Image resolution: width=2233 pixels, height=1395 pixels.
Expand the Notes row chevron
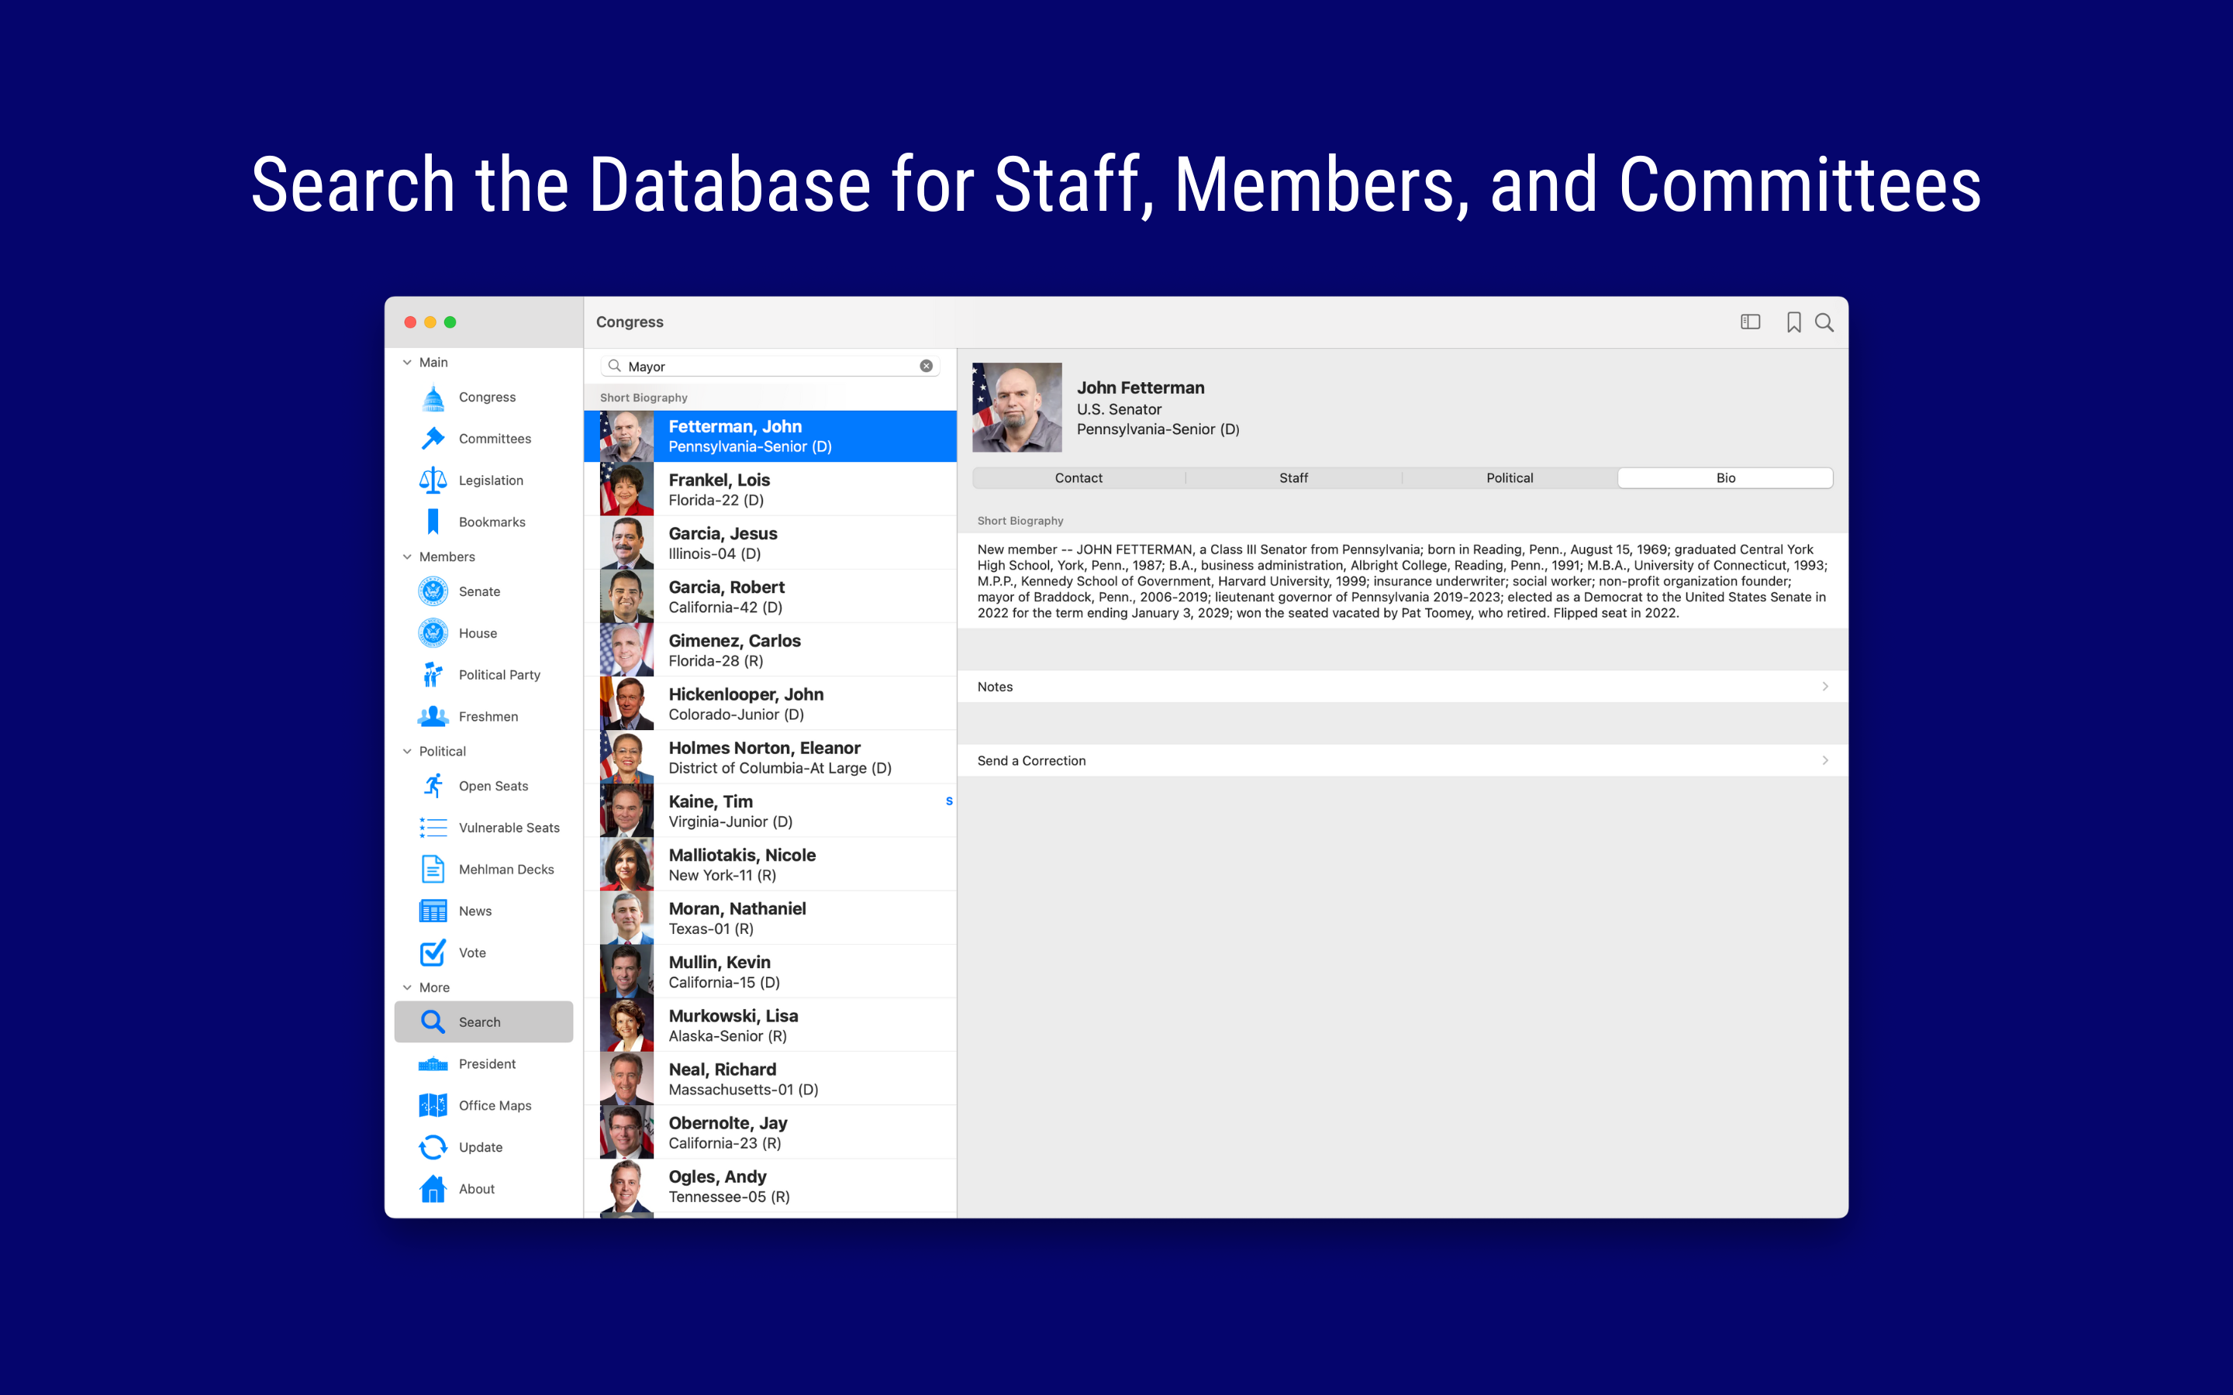tap(1825, 687)
